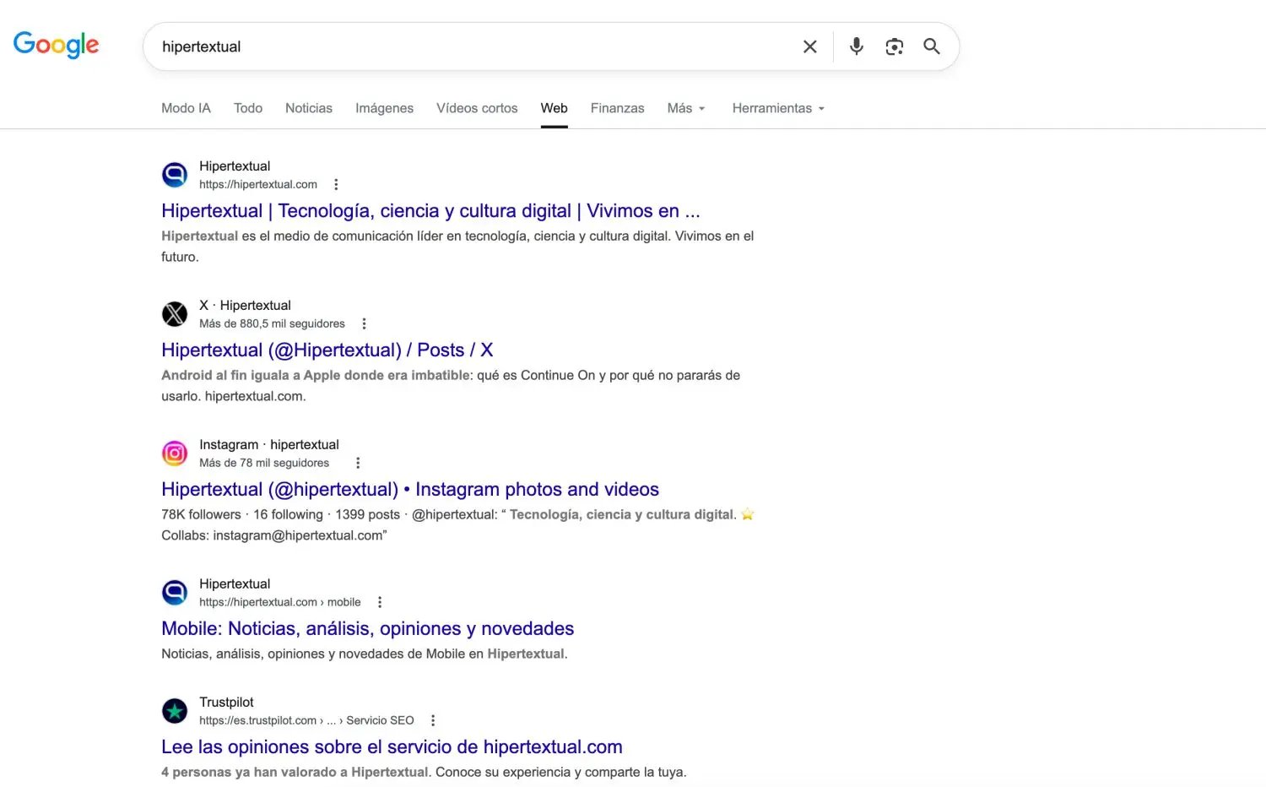The height and width of the screenshot is (787, 1266).
Task: Open 'Hipertextual (@Hipertextual) / Posts / X' link
Action: coord(327,350)
